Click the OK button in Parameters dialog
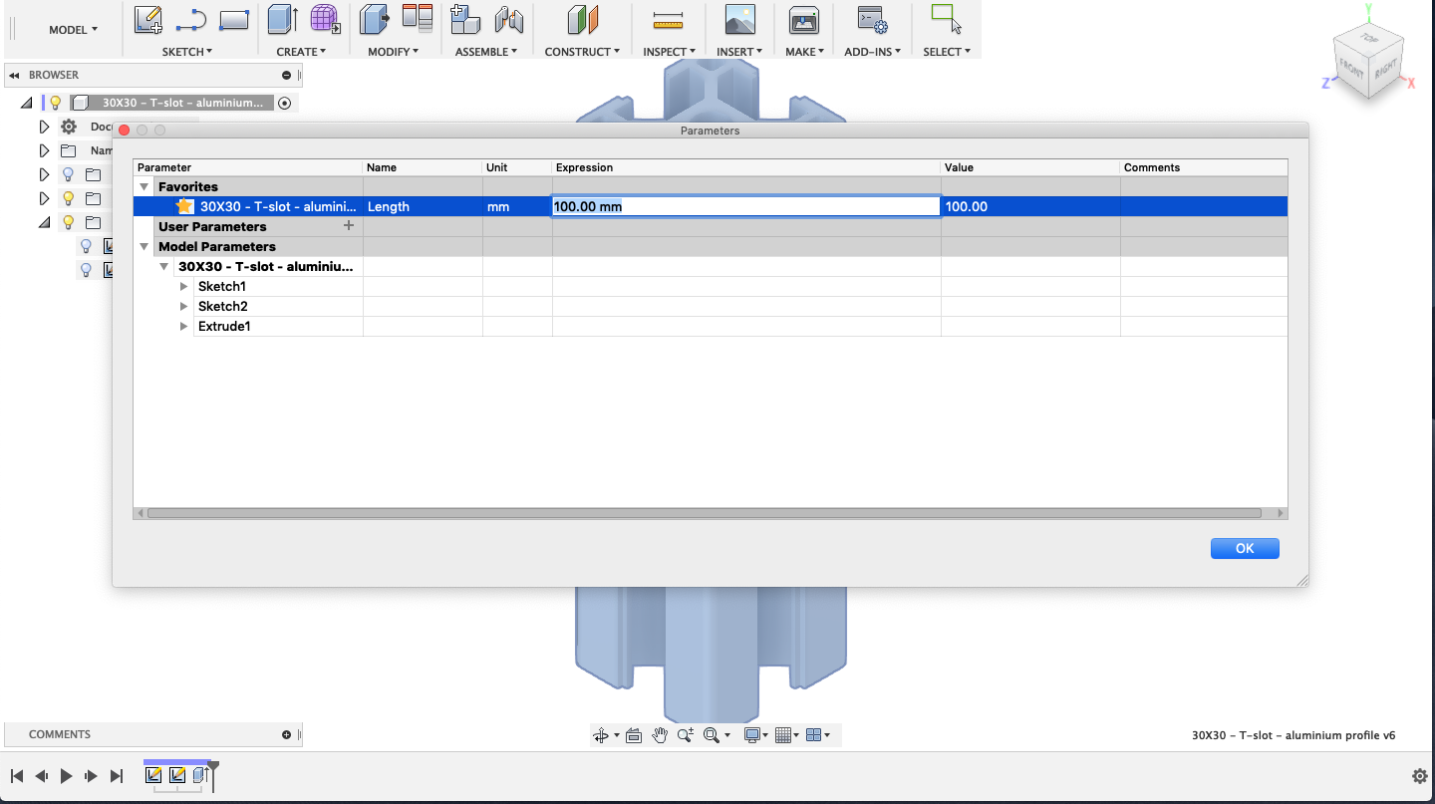 pos(1244,548)
